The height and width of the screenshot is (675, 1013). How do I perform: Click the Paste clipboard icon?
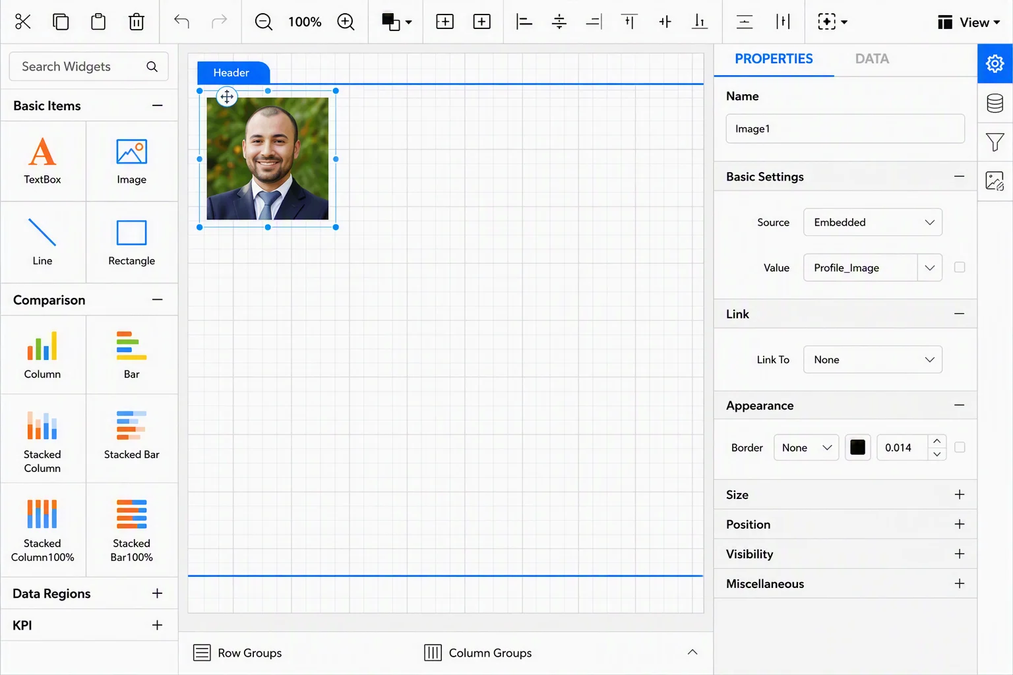[98, 22]
